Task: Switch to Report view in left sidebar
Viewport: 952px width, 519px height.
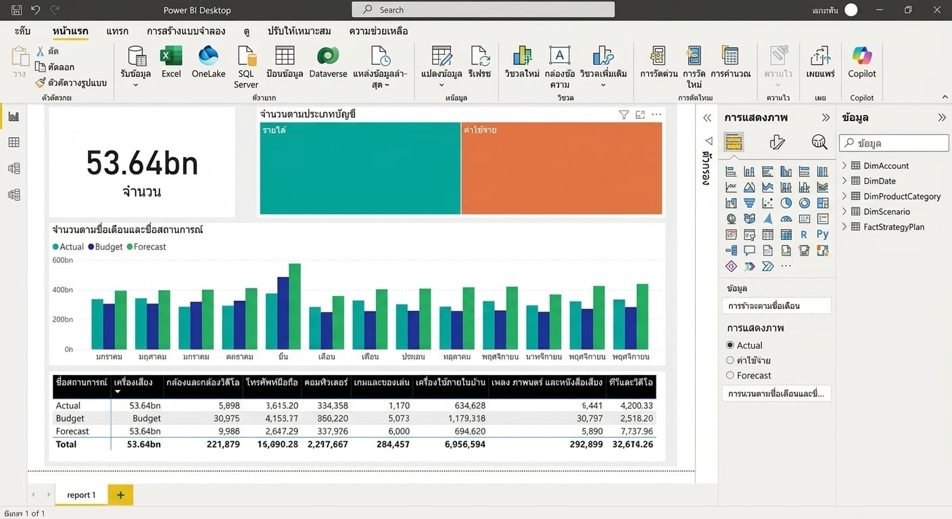Action: 14,116
